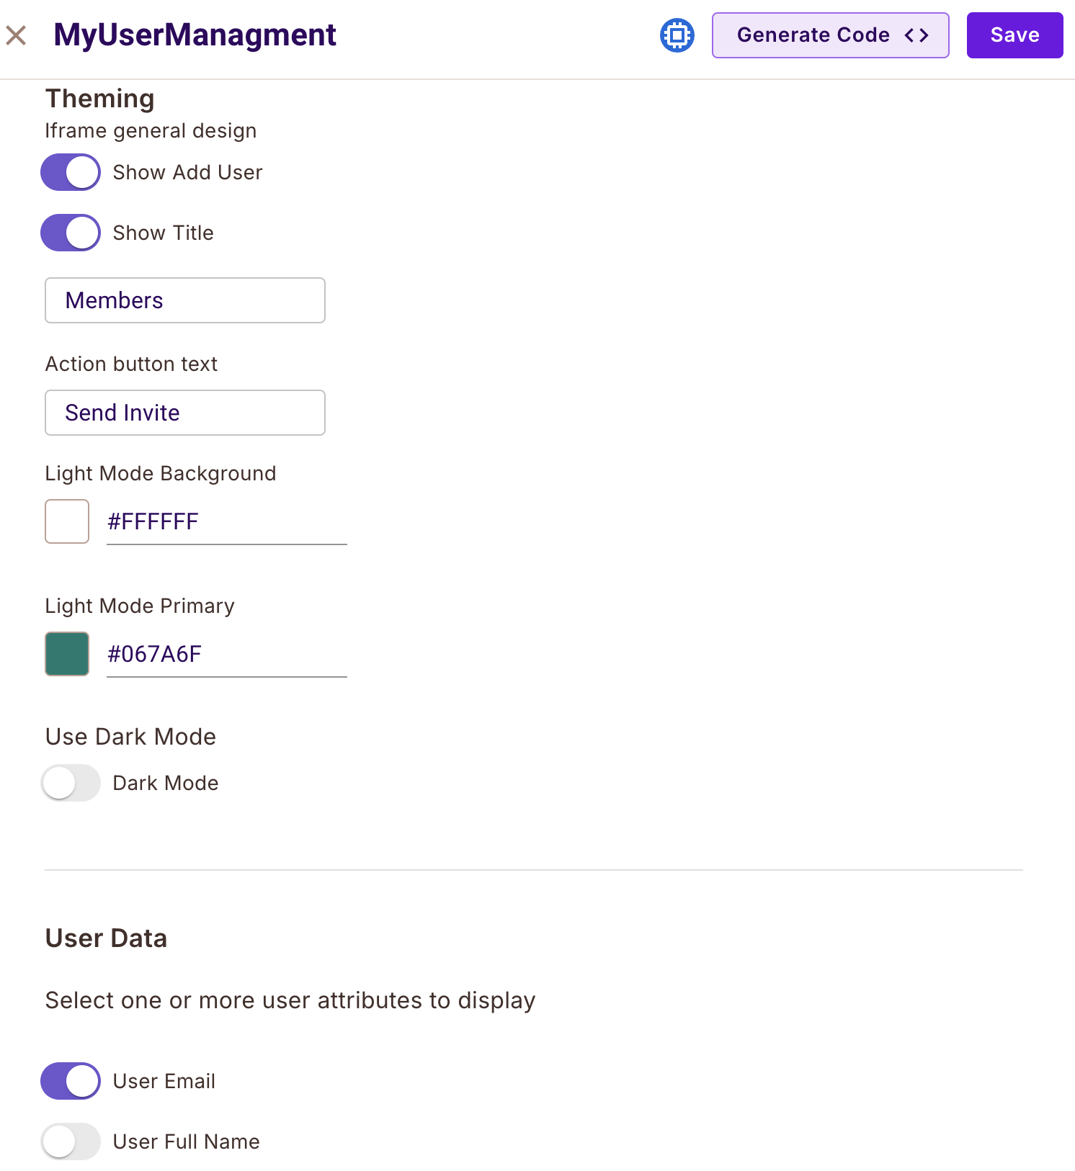Click the "User Email" label text
This screenshot has height=1171, width=1075.
164,1081
